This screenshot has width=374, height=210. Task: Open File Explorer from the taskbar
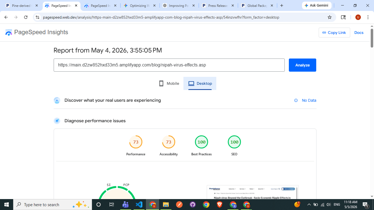(x=166, y=205)
